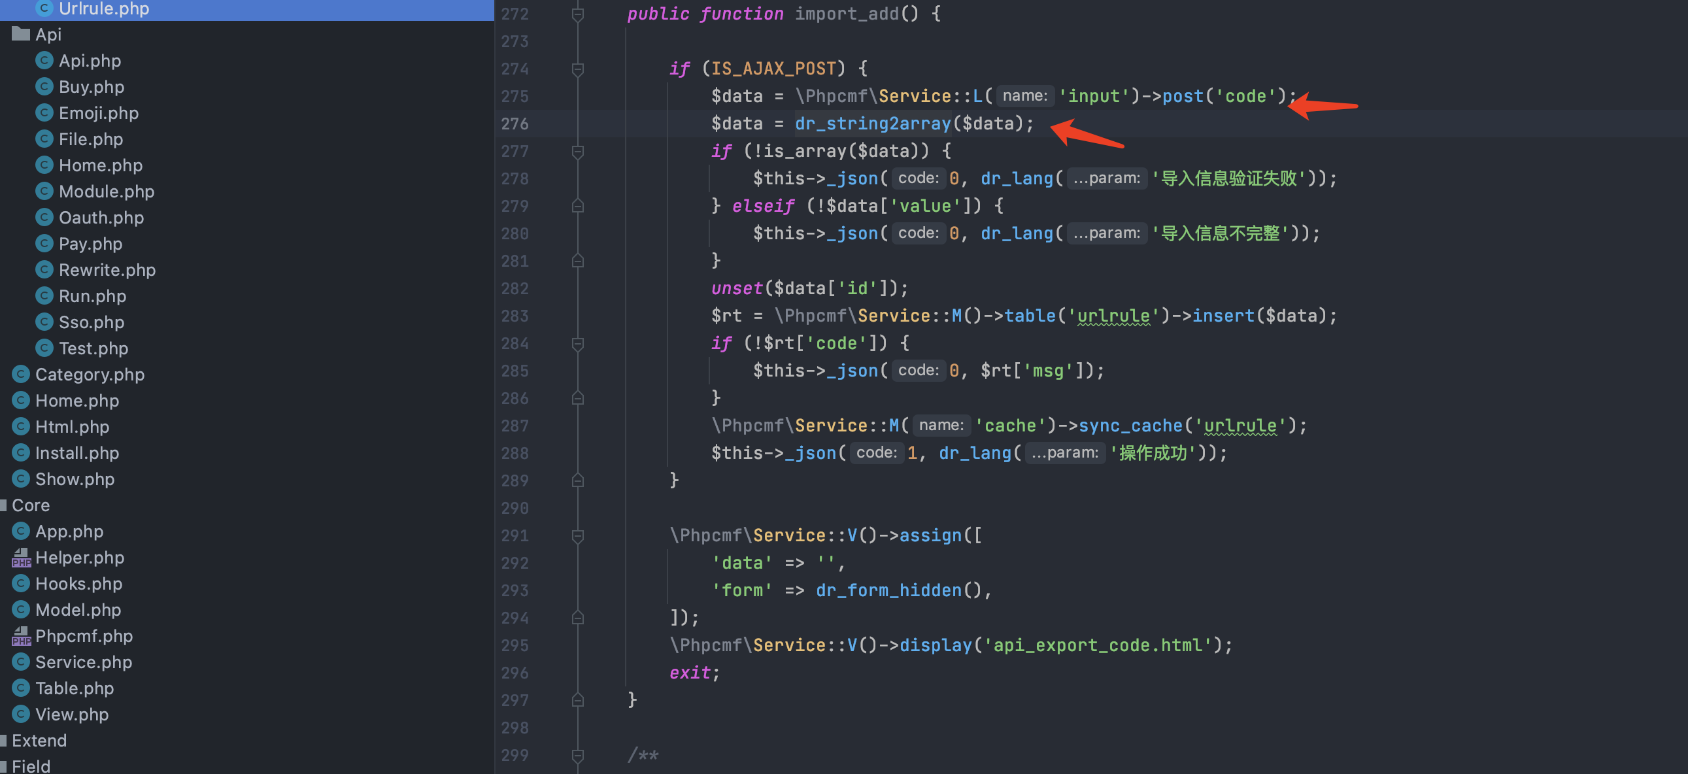Fold end marker at line 289
This screenshot has height=774, width=1688.
pos(577,480)
